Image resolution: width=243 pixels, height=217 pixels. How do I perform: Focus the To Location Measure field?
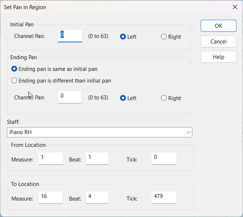tap(50, 197)
